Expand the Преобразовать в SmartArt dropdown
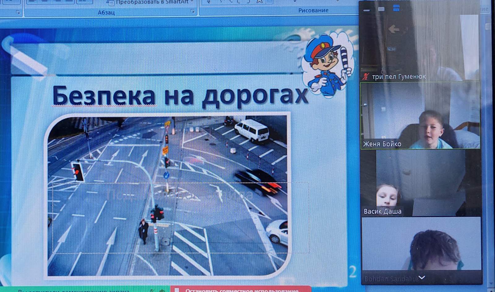The image size is (495, 292). [192, 2]
